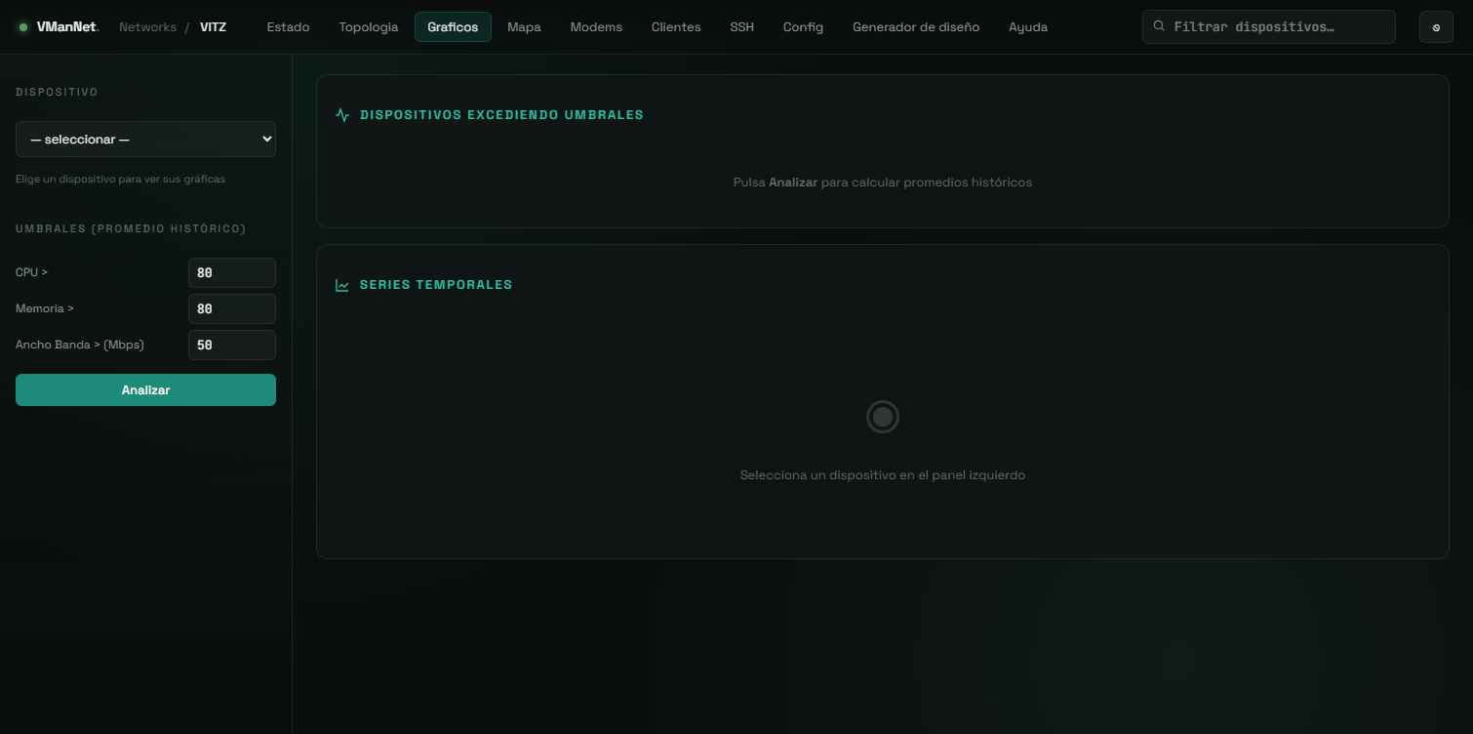1473x734 pixels.
Task: Open Generador de diseño tab
Action: click(x=916, y=27)
